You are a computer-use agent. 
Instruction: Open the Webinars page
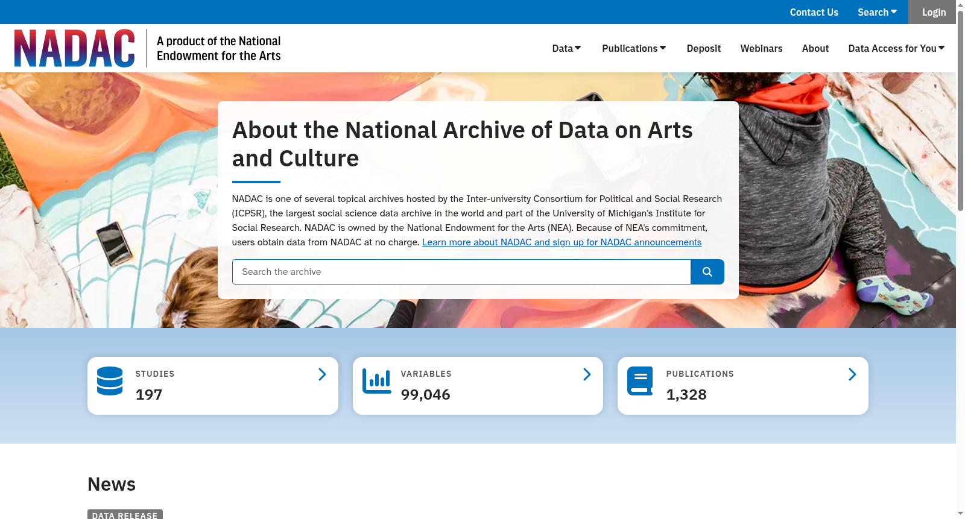click(x=761, y=48)
